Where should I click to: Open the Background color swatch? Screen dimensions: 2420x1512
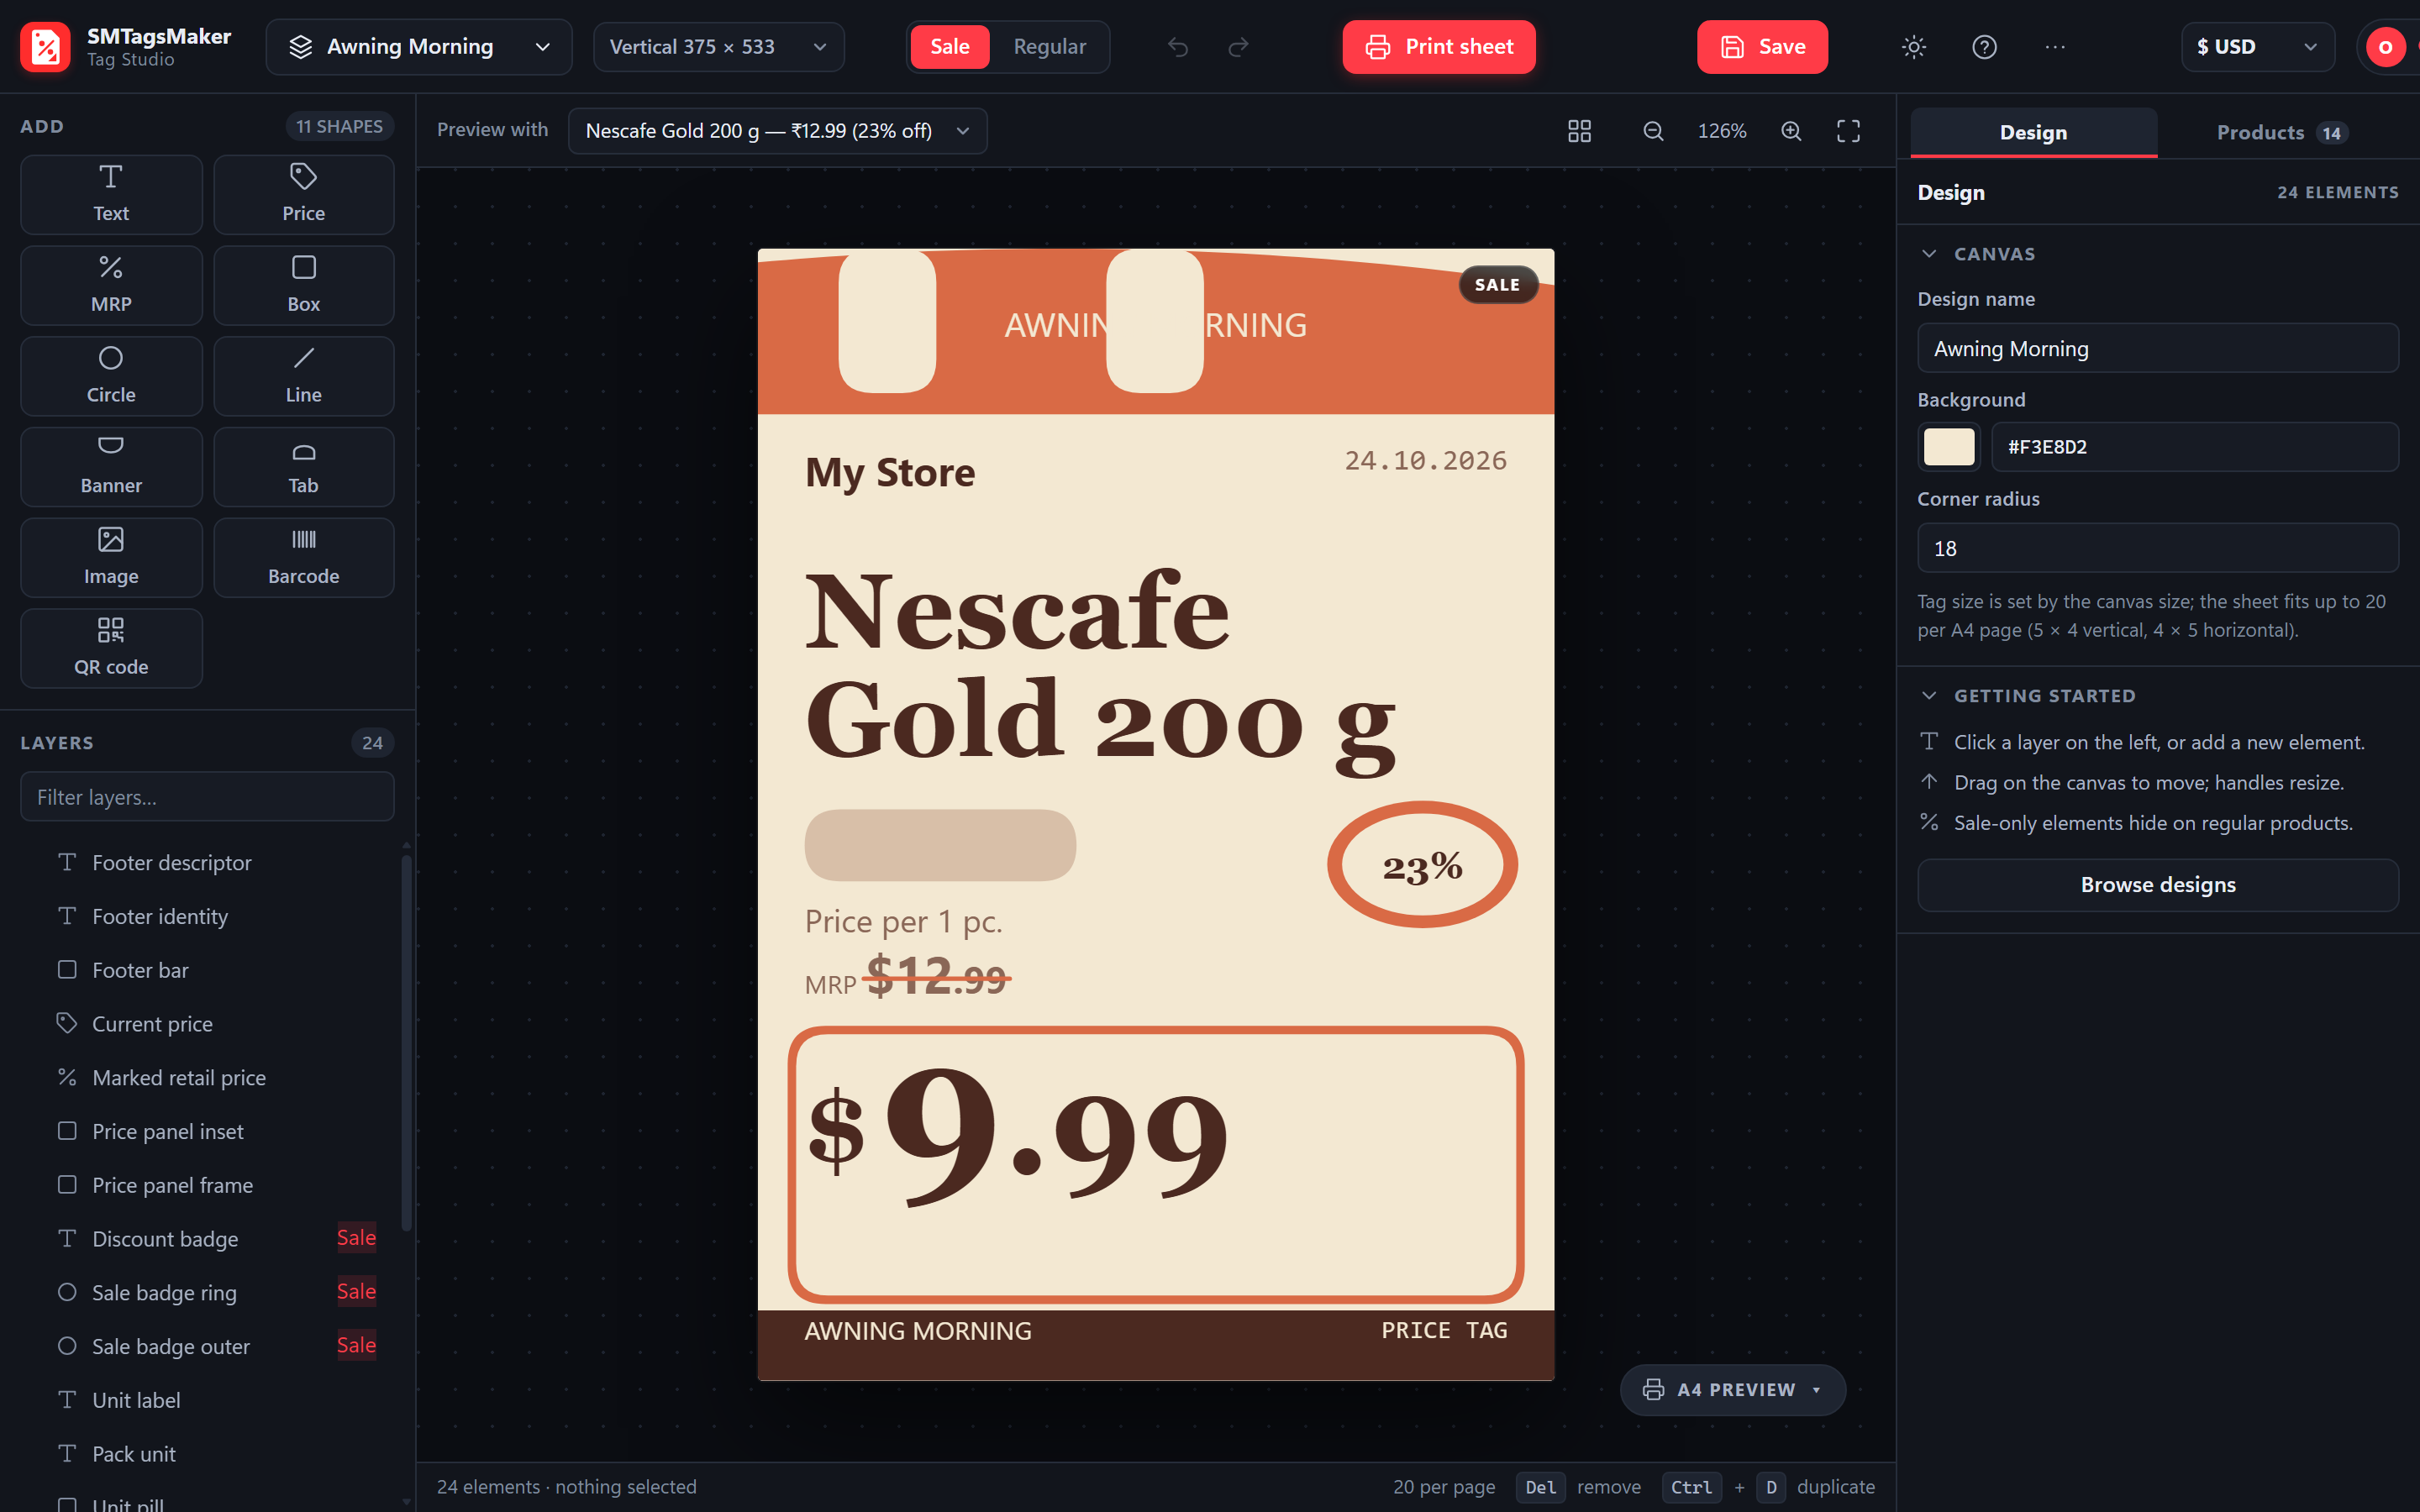coord(1949,447)
